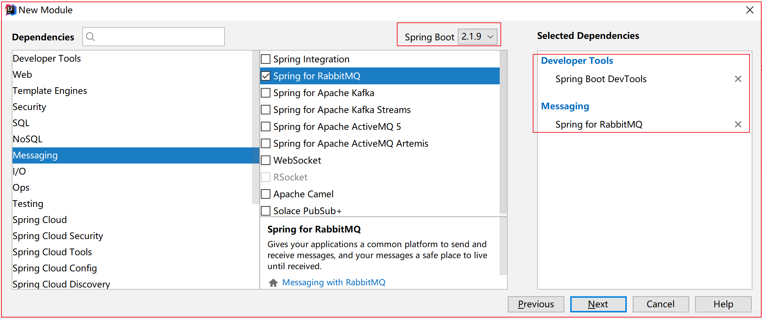
Task: Select the NoSQL category
Action: pos(132,139)
